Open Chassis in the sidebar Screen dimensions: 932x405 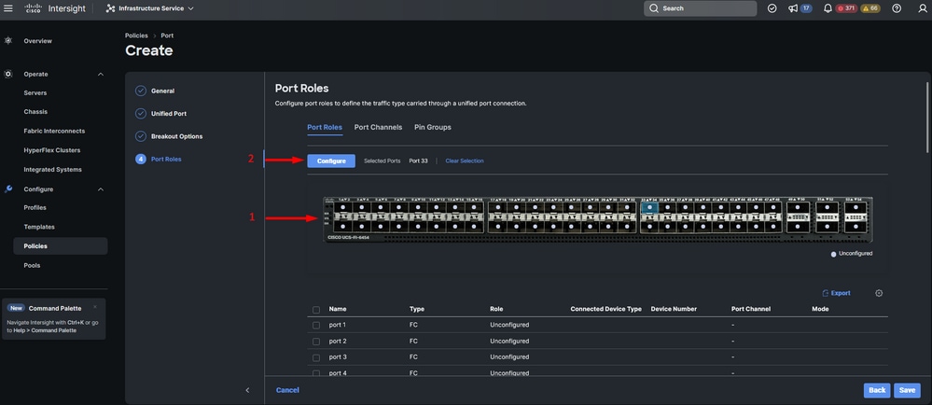(x=35, y=112)
